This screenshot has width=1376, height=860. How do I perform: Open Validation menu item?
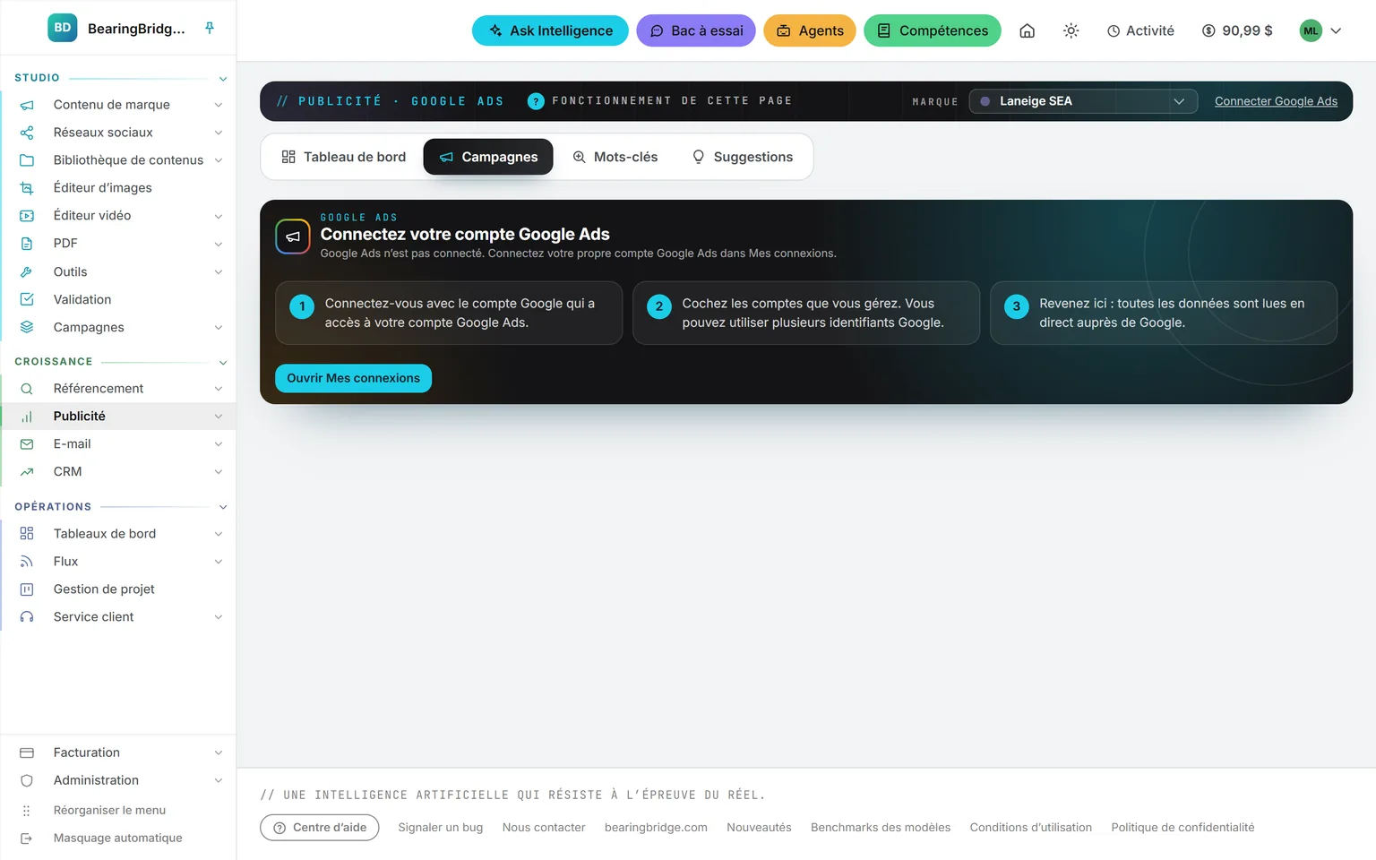click(x=118, y=299)
